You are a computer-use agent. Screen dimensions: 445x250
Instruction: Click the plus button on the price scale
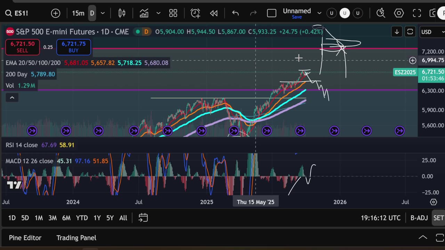point(413,60)
